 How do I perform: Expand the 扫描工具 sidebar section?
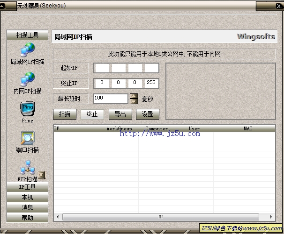click(27, 35)
